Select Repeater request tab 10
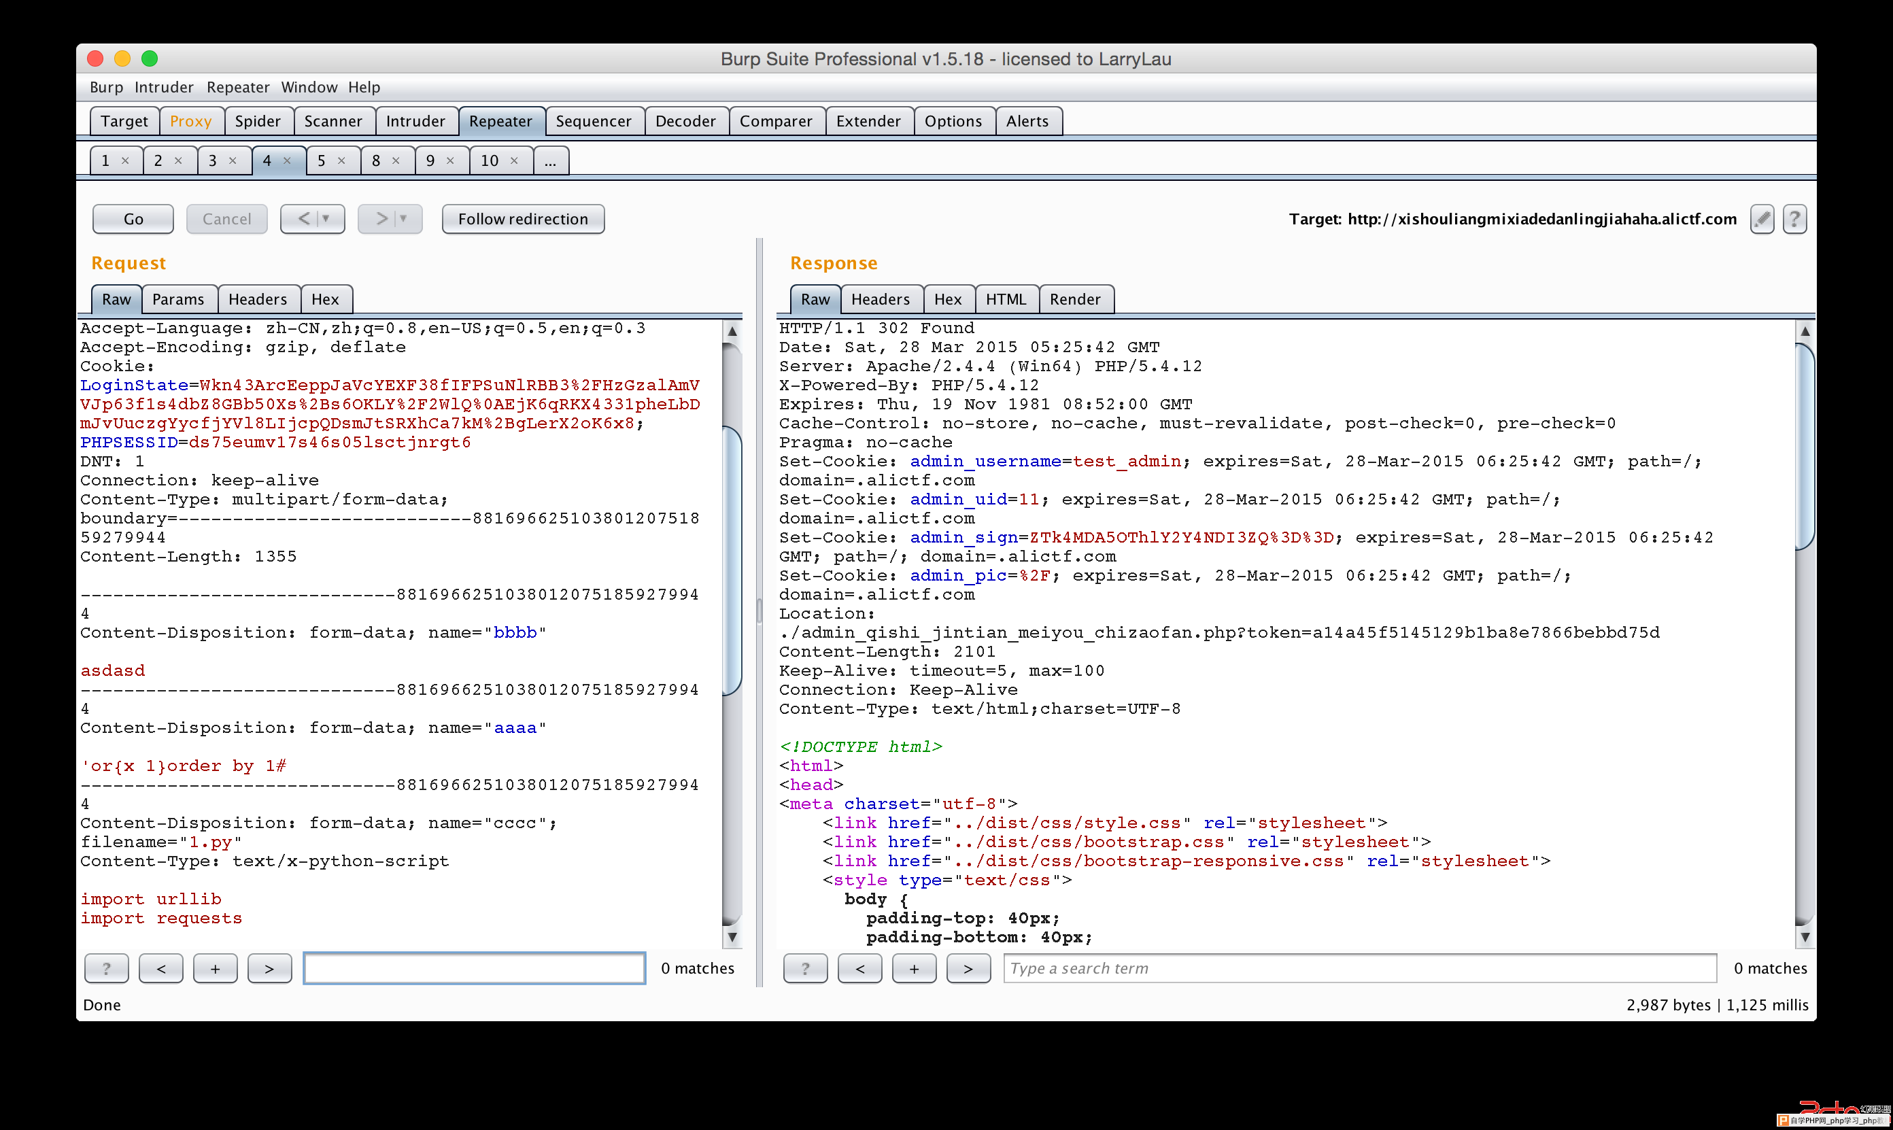Screen dimensions: 1893x1130 click(490, 160)
